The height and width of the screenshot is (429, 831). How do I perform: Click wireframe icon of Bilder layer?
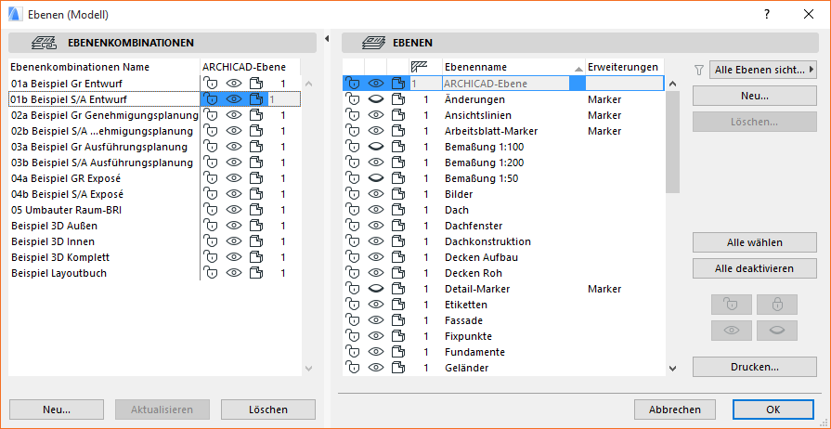(397, 194)
